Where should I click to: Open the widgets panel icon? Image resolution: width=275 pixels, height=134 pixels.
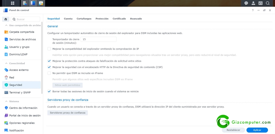point(260,3)
